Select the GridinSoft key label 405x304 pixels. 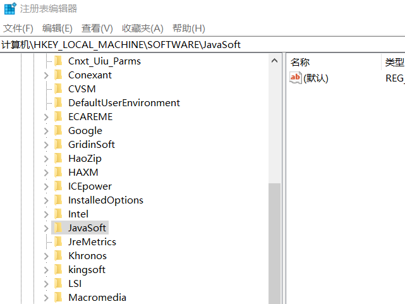92,145
